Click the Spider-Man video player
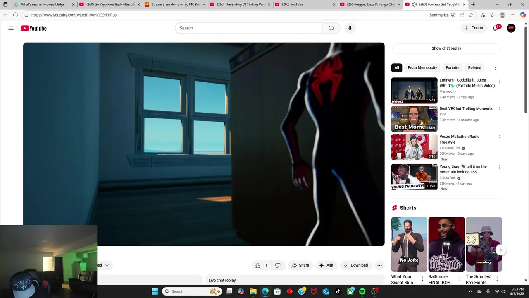The height and width of the screenshot is (298, 529). (x=204, y=144)
